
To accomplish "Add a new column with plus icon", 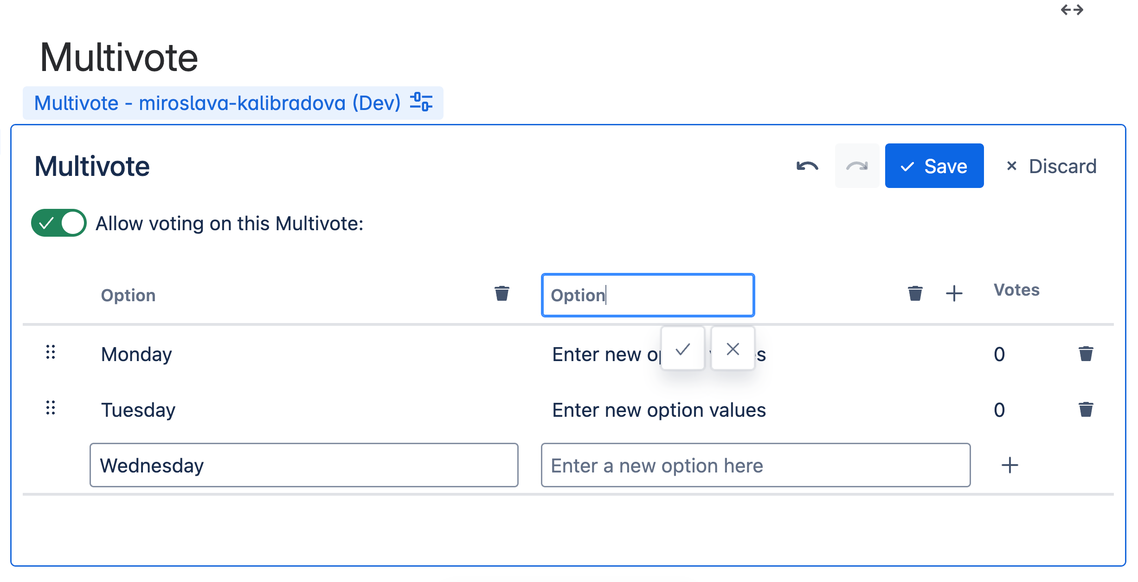I will (x=954, y=294).
